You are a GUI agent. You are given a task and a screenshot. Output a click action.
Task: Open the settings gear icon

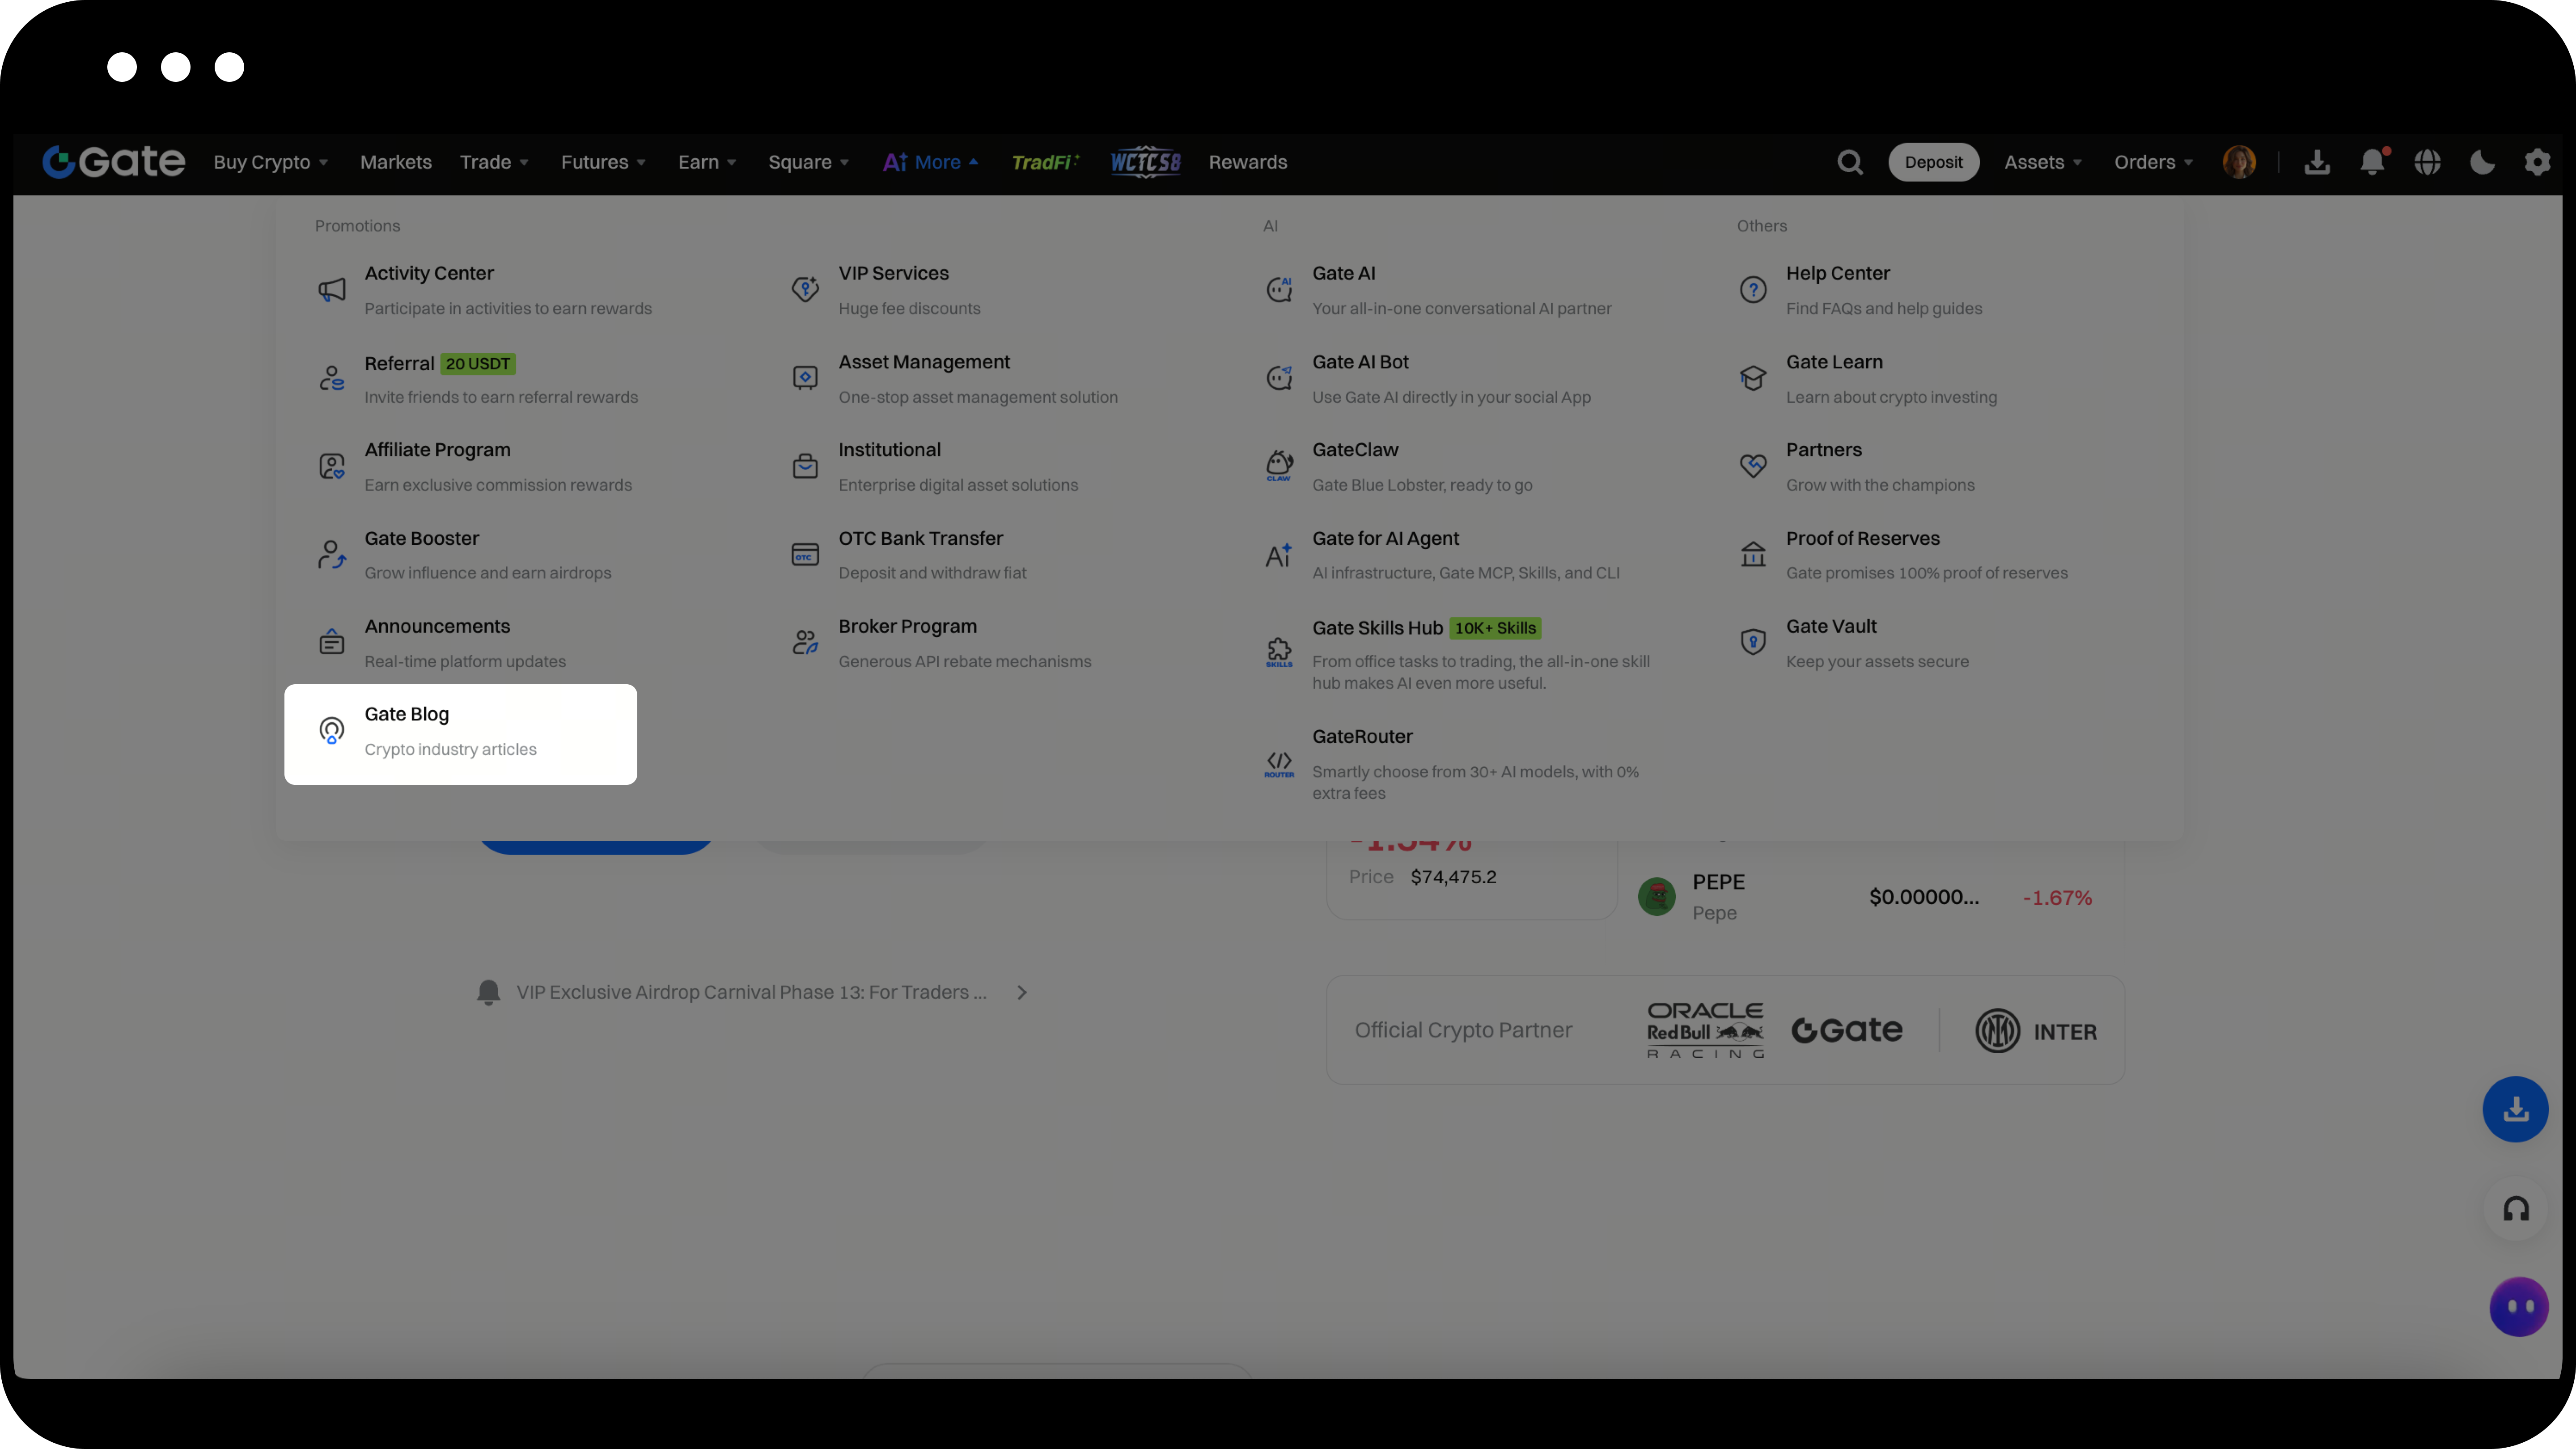tap(2537, 162)
